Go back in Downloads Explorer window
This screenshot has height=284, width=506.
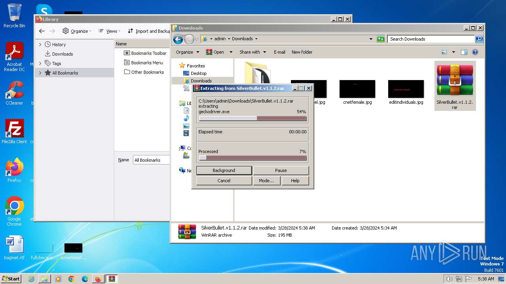pos(178,39)
